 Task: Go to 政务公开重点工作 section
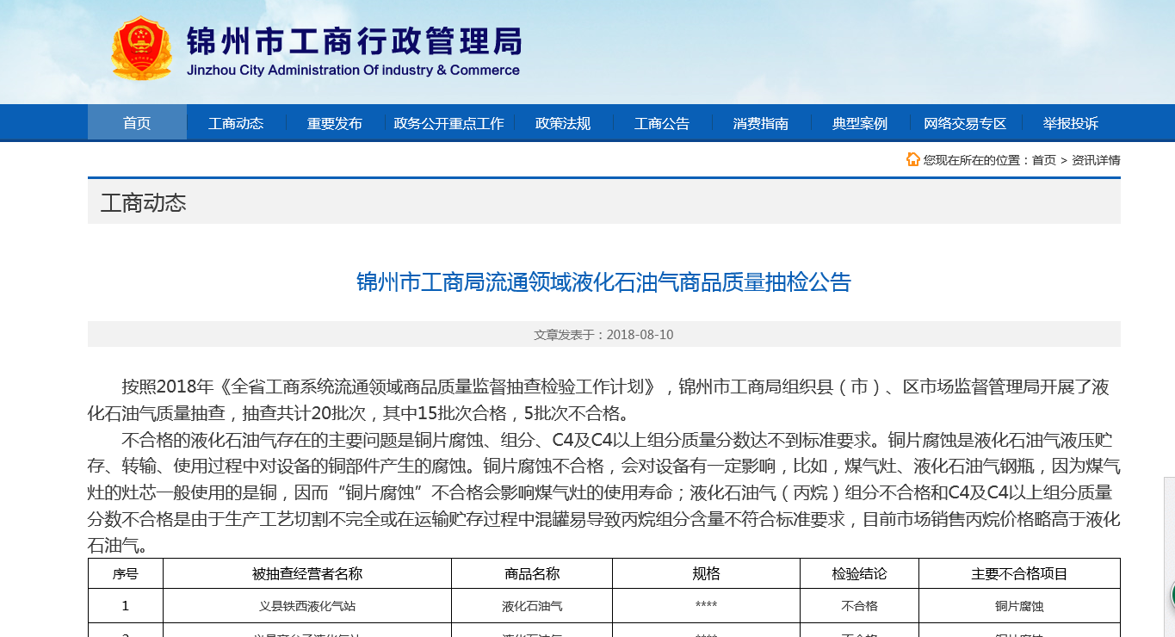pyautogui.click(x=448, y=123)
